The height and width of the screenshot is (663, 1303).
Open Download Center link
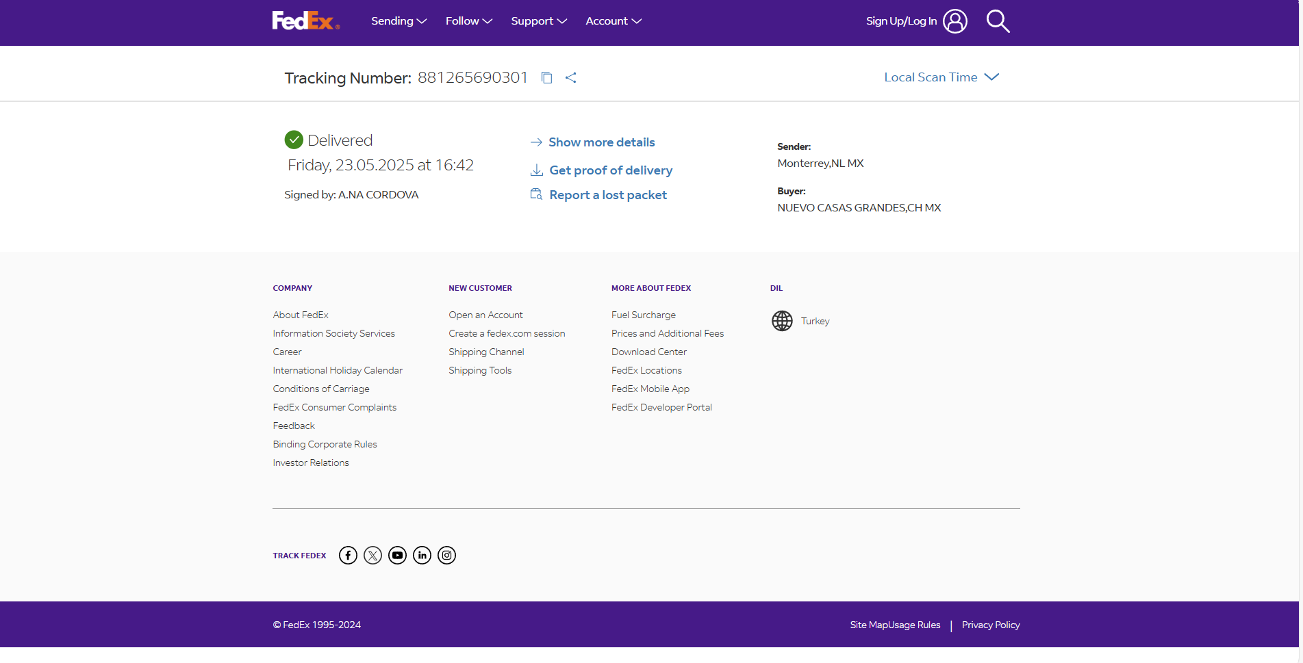pyautogui.click(x=649, y=352)
